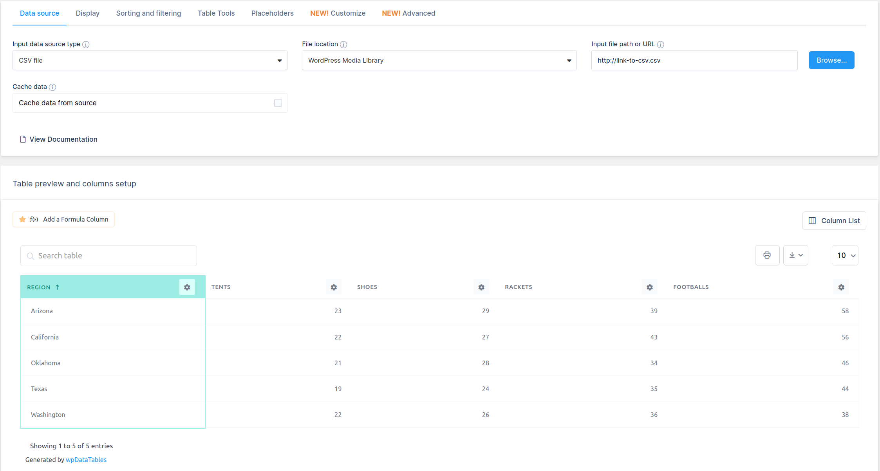Click Oklahoma's Shoes value 28
The image size is (880, 471).
[486, 363]
